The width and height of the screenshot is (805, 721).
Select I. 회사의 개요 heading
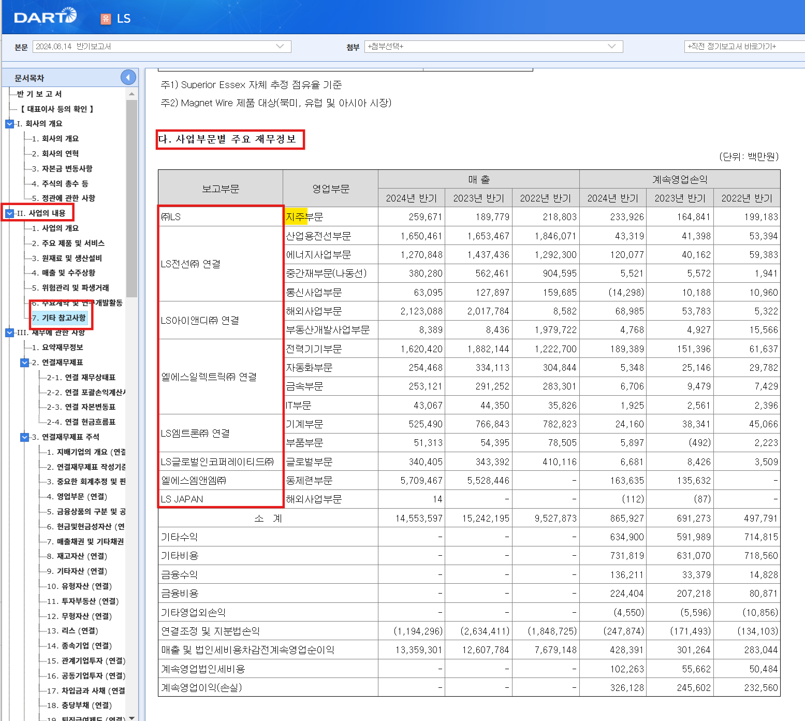pyautogui.click(x=39, y=124)
